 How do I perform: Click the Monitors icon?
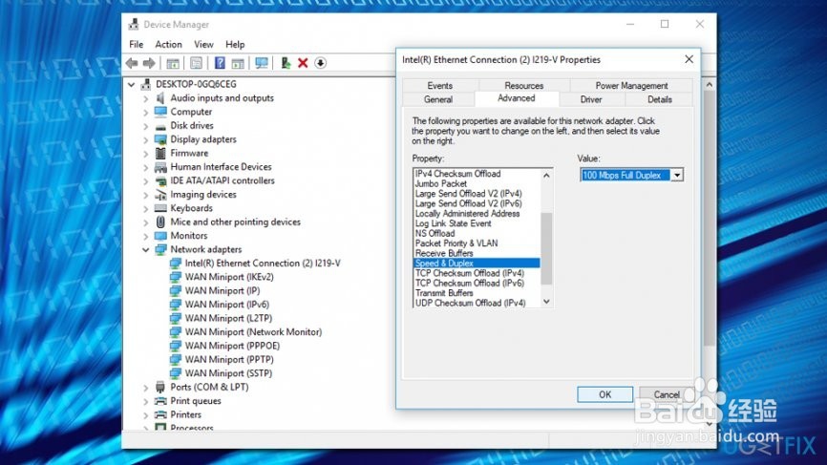pyautogui.click(x=160, y=236)
